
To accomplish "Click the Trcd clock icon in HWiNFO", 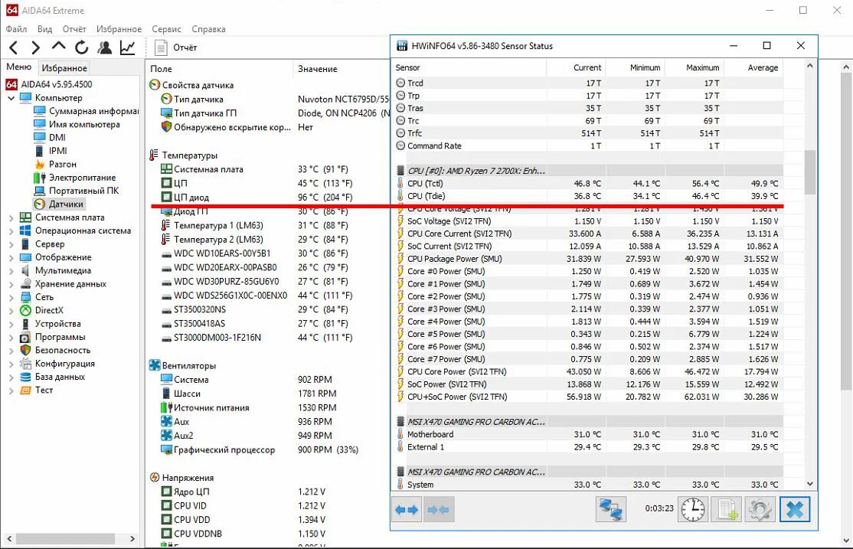I will 400,83.
